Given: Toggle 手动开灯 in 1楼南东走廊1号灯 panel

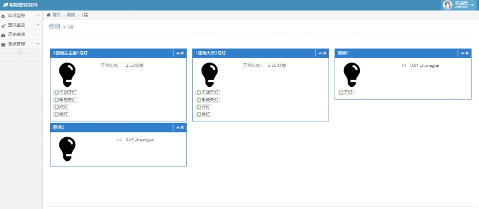Looking at the screenshot, I should pyautogui.click(x=65, y=93).
